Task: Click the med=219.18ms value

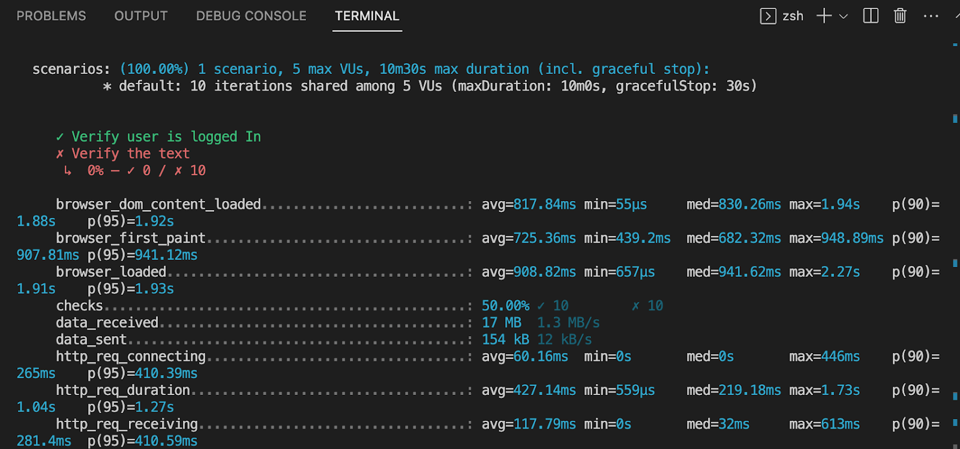Action: pos(734,390)
